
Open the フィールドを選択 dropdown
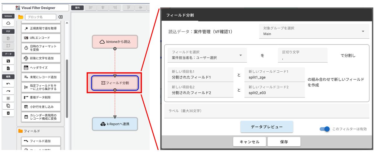click(x=207, y=55)
